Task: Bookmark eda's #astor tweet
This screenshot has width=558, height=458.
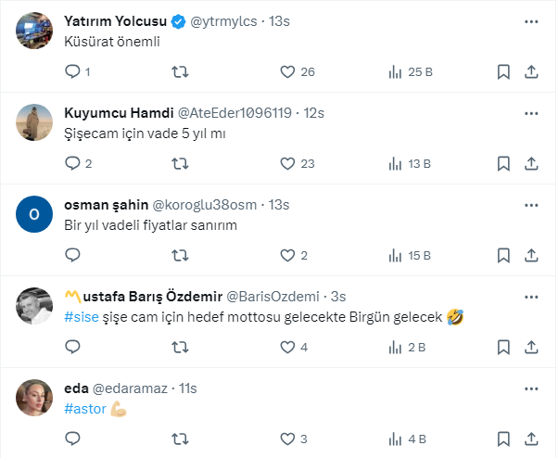Action: coord(502,439)
